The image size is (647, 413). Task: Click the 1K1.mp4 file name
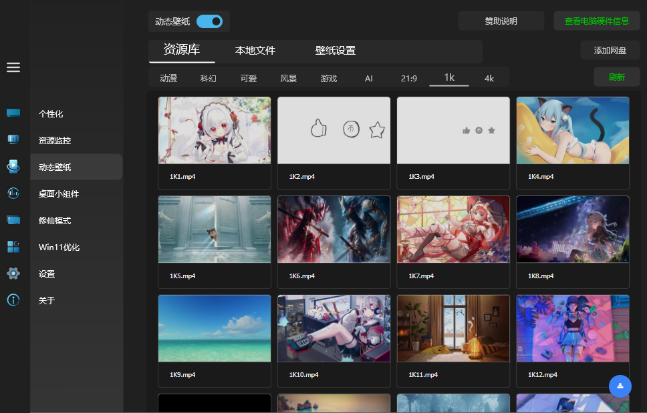182,177
